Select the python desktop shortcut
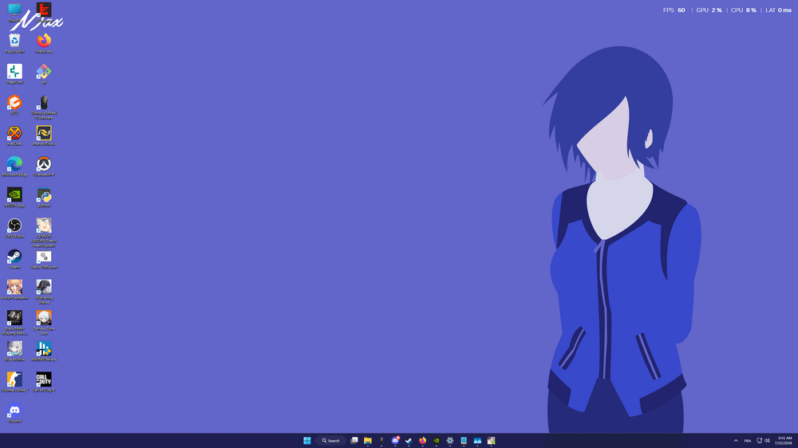The width and height of the screenshot is (798, 448). pyautogui.click(x=44, y=198)
